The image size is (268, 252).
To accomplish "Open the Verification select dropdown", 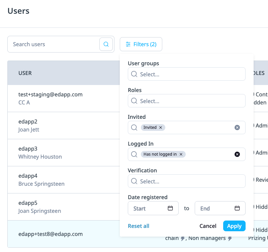I will (186, 181).
